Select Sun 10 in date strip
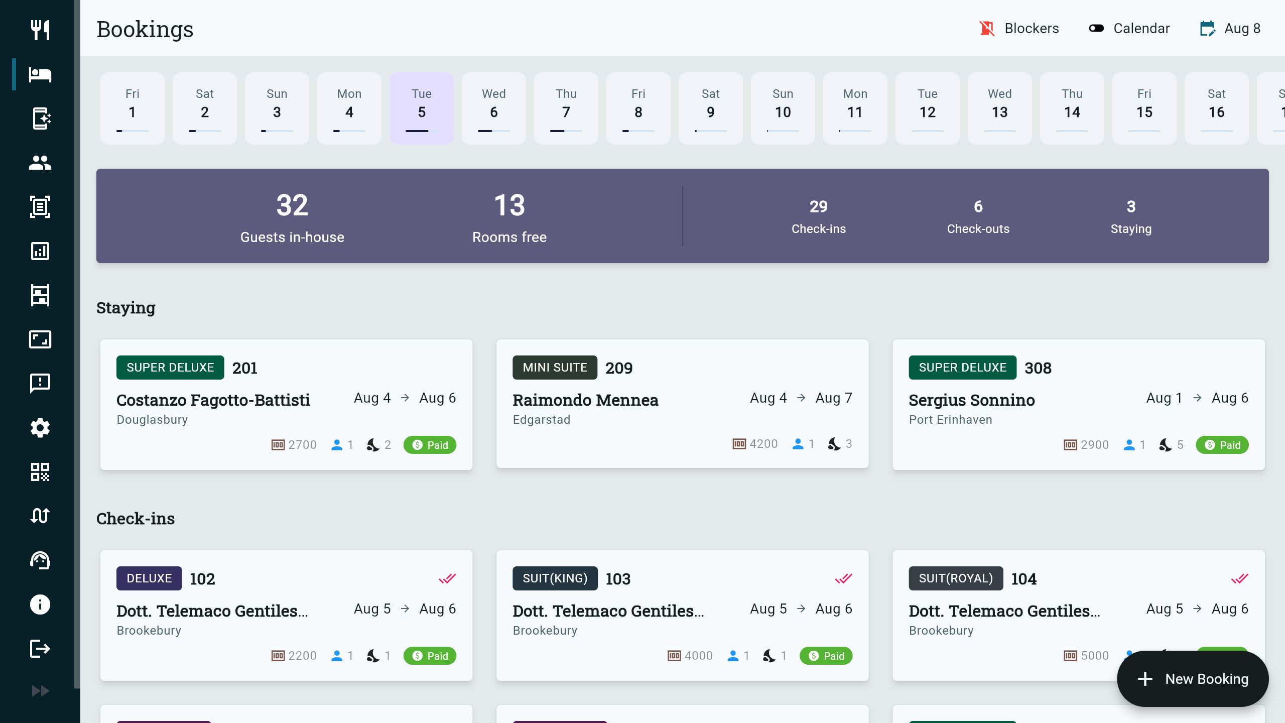The height and width of the screenshot is (723, 1285). point(783,108)
